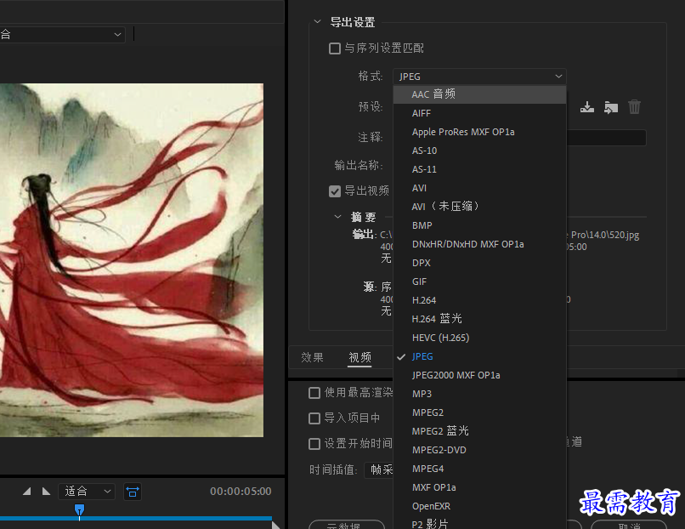Choose AIFF from the format list

479,113
